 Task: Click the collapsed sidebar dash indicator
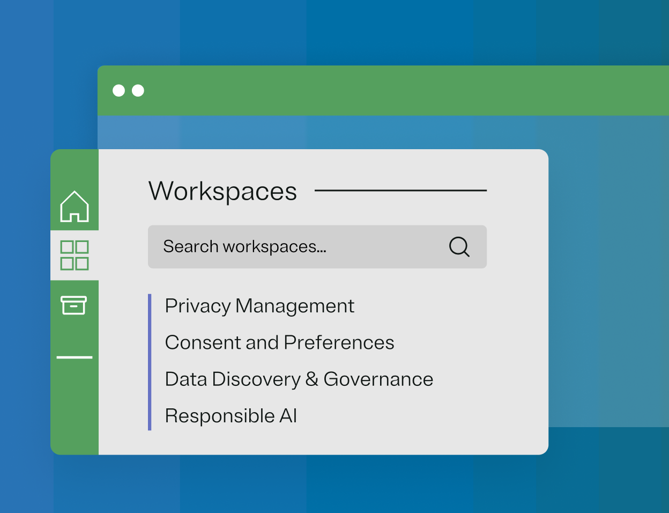point(75,357)
